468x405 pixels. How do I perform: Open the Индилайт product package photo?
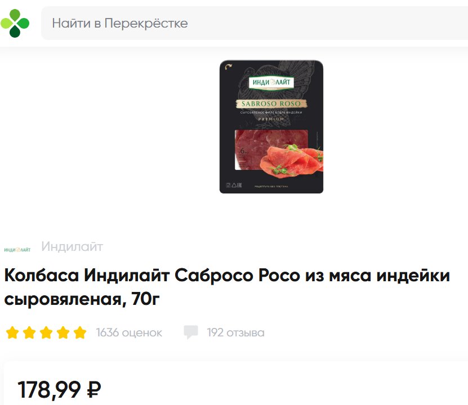(271, 127)
